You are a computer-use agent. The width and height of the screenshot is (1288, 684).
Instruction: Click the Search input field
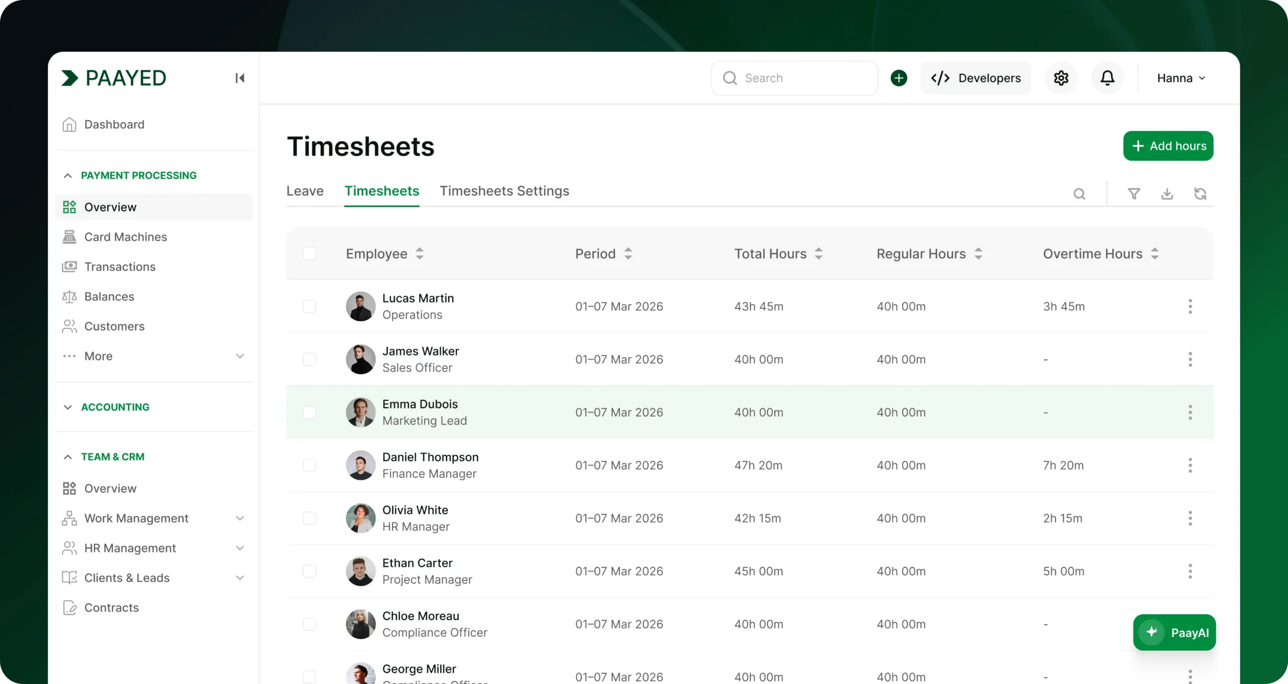pos(794,78)
